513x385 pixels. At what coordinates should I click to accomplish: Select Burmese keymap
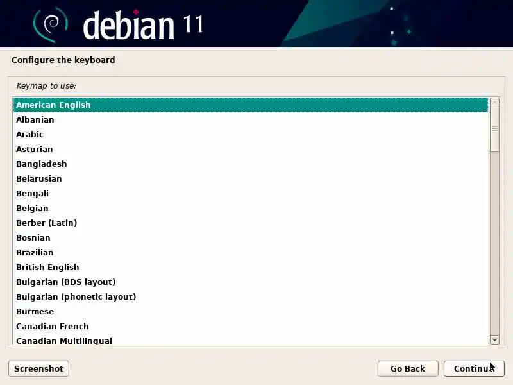click(x=251, y=311)
